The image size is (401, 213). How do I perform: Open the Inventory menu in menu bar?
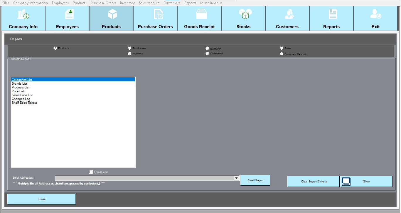click(127, 3)
